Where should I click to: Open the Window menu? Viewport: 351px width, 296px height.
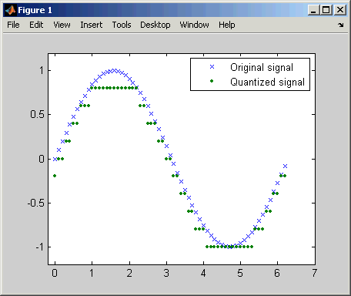pyautogui.click(x=194, y=25)
